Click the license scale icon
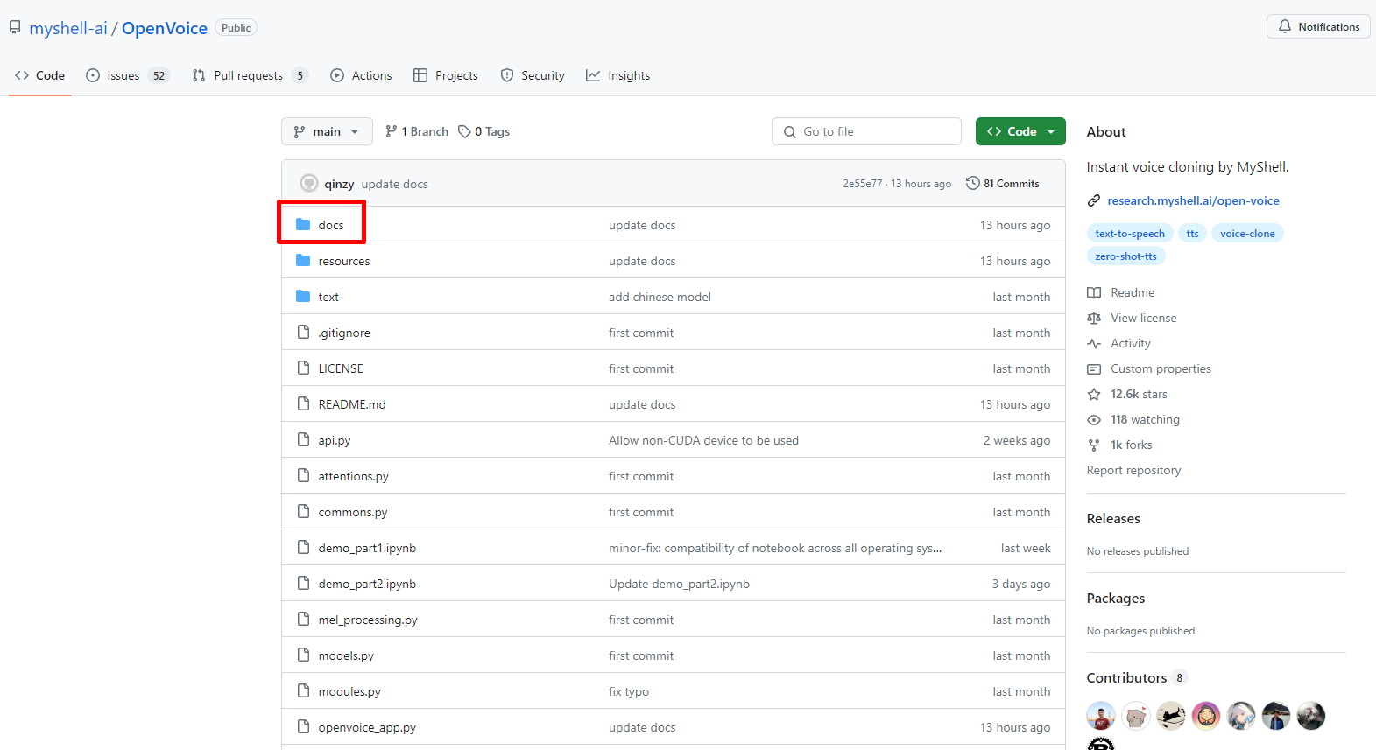The image size is (1376, 750). [x=1094, y=318]
